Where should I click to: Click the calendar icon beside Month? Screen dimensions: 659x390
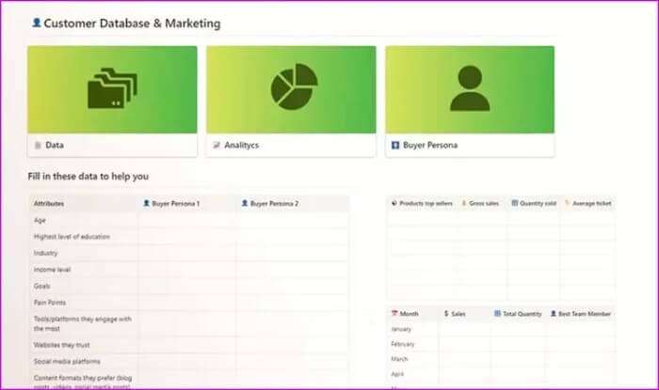click(x=394, y=313)
